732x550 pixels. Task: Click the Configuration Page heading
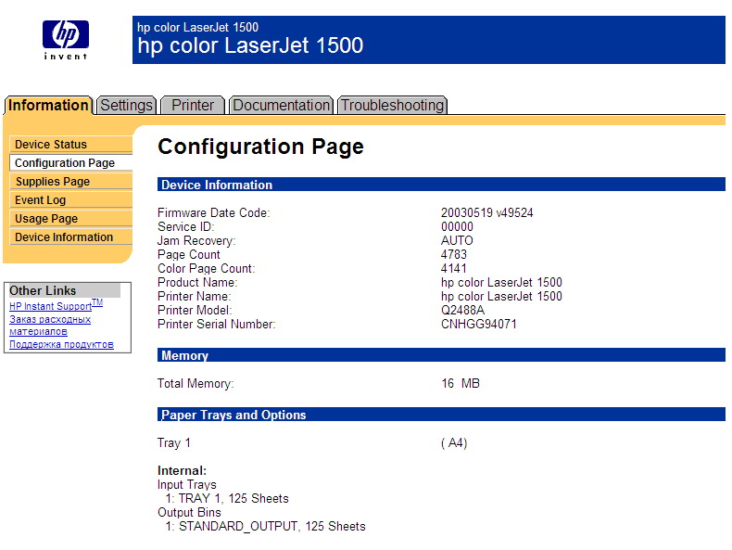pos(260,147)
